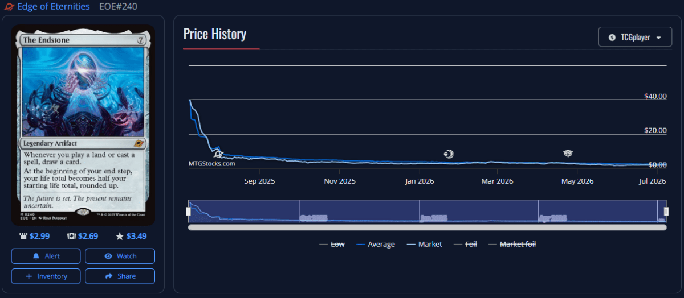This screenshot has height=298, width=684.
Task: Grab the left range handle of chart navigator
Action: pos(189,212)
